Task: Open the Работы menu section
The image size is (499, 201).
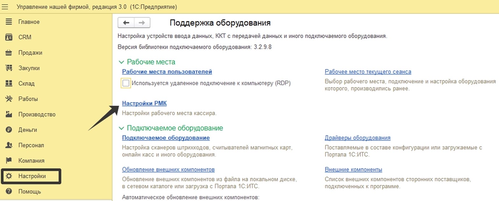Action: tap(28, 99)
